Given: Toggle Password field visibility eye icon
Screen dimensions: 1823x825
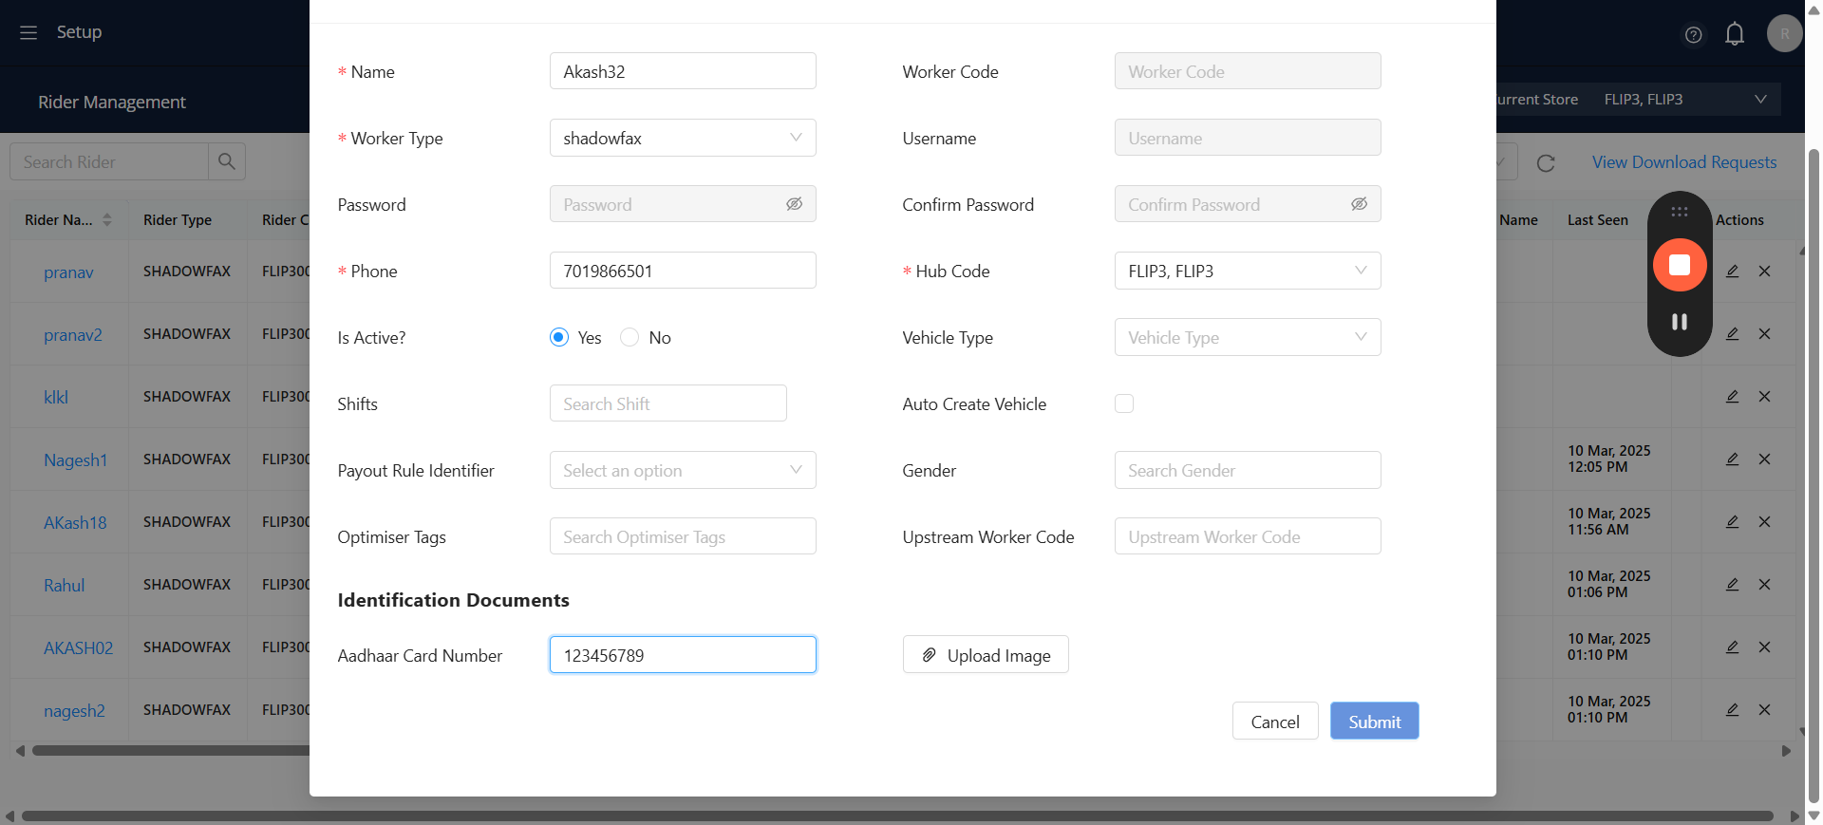Looking at the screenshot, I should point(794,204).
